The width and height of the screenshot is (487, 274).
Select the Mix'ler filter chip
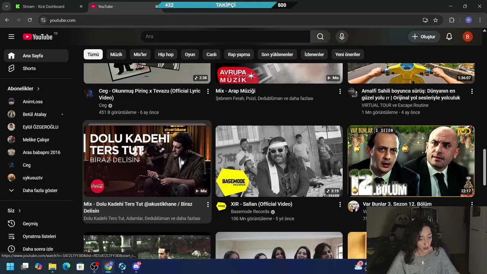140,54
